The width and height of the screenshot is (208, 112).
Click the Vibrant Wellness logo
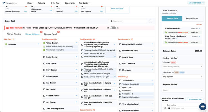click(x=10, y=3)
